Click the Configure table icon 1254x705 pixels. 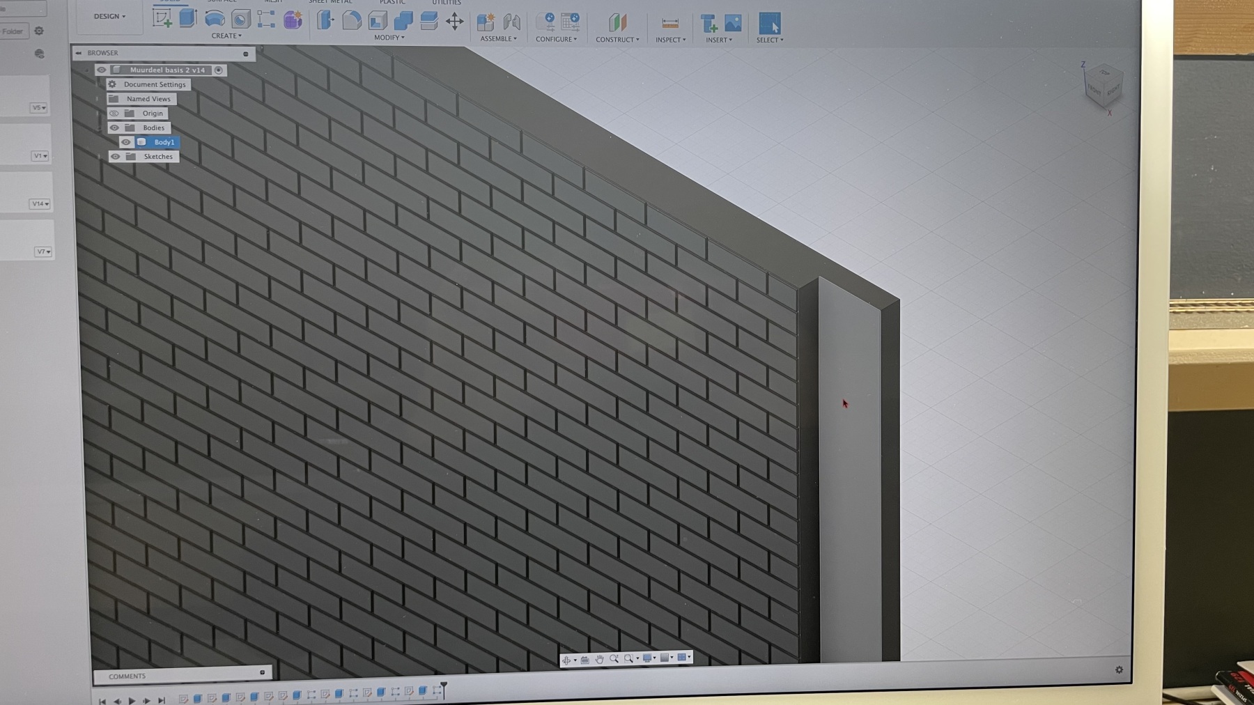coord(570,22)
